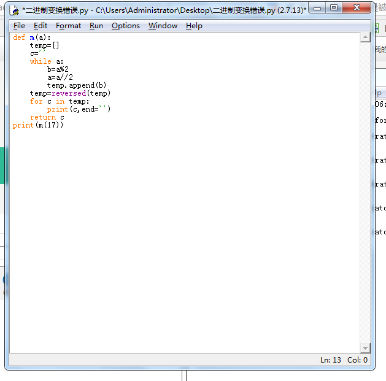Click the 'return c' statement
The height and width of the screenshot is (381, 386).
pos(47,117)
